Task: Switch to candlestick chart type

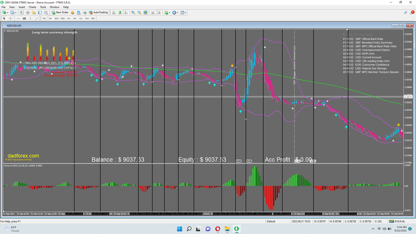Action: point(121,12)
